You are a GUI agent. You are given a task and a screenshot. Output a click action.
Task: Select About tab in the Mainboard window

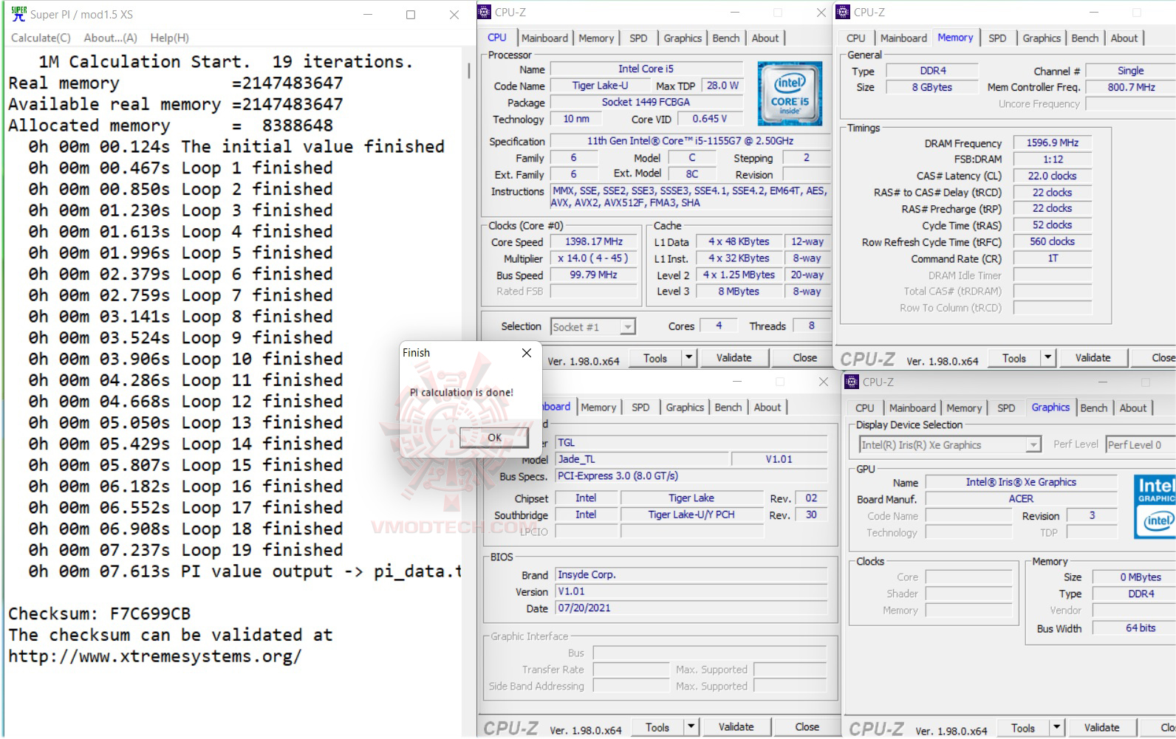768,408
